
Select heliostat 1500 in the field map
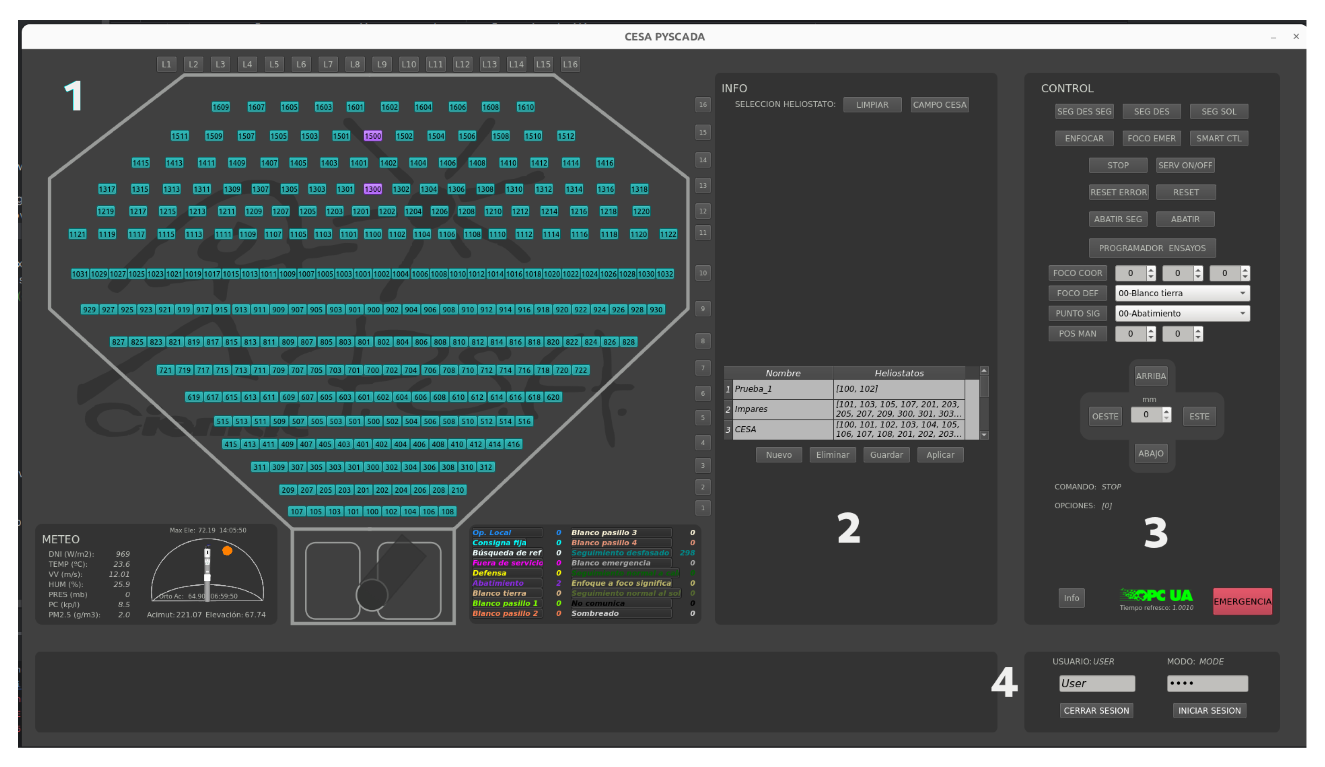(x=373, y=136)
